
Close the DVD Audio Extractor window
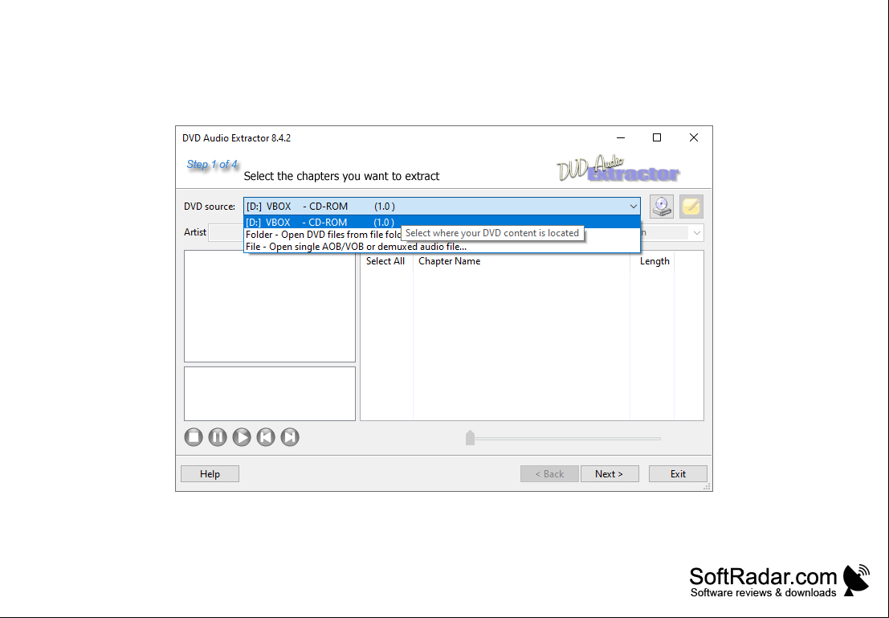point(693,138)
